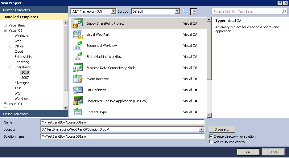Select the Event Receiver template name
The width and height of the screenshot is (289, 158).
click(98, 79)
